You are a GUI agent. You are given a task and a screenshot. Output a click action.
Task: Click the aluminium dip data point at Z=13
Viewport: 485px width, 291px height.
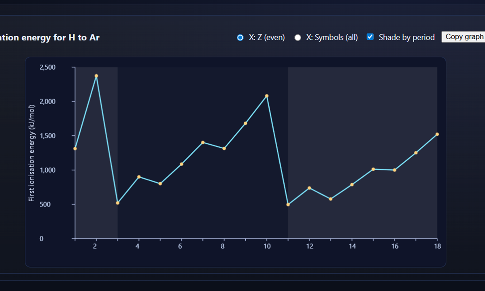pyautogui.click(x=331, y=199)
